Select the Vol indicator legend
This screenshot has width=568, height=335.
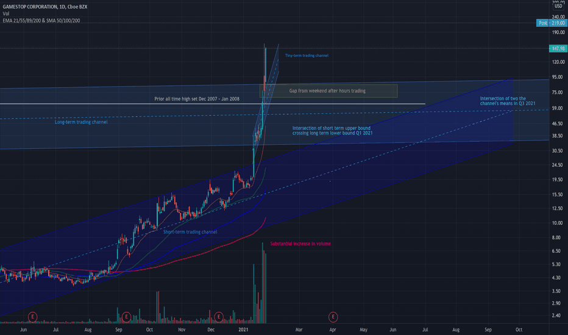coord(6,13)
